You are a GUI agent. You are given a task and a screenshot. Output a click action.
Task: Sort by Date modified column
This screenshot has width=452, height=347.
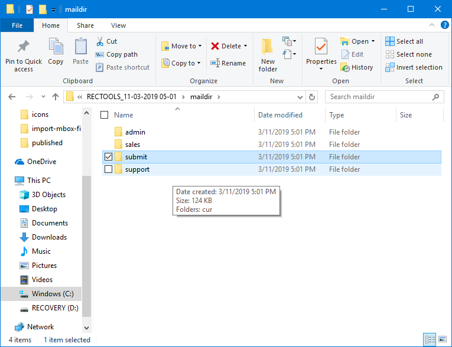coord(280,115)
